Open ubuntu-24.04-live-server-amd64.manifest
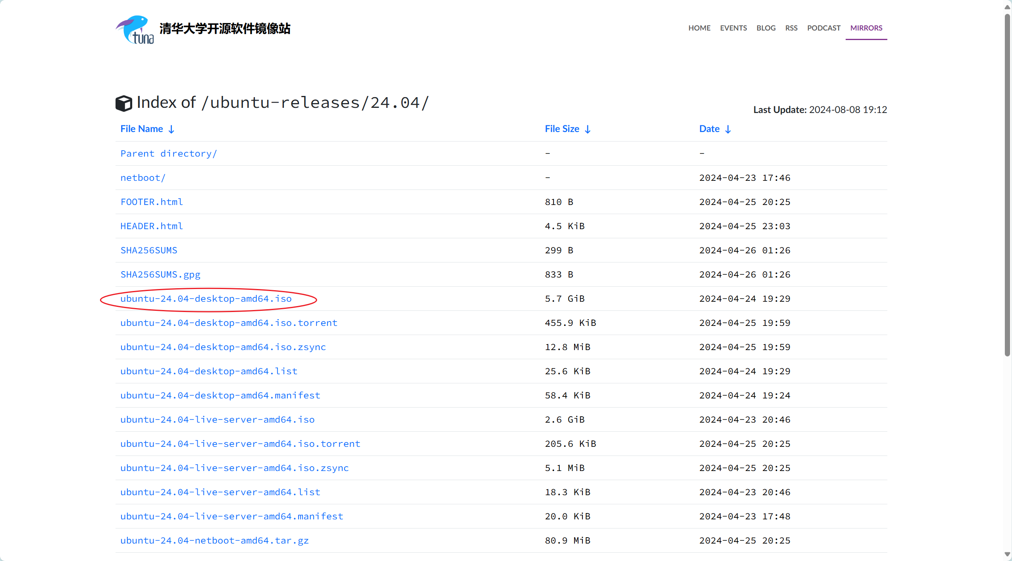1012x561 pixels. [x=232, y=516]
